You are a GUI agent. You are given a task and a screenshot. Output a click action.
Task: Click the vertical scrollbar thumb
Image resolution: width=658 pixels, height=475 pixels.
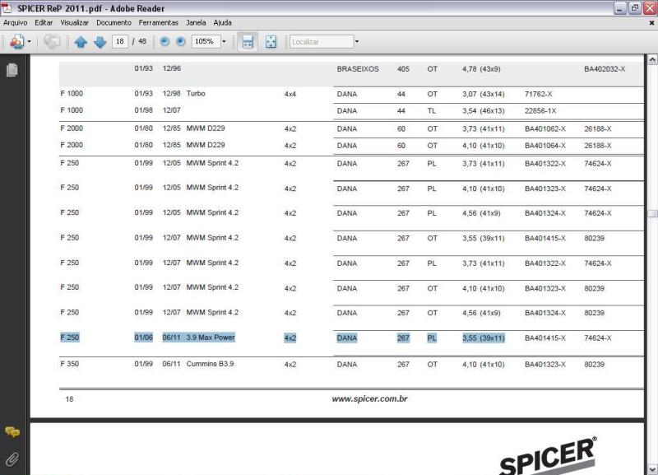(652, 213)
